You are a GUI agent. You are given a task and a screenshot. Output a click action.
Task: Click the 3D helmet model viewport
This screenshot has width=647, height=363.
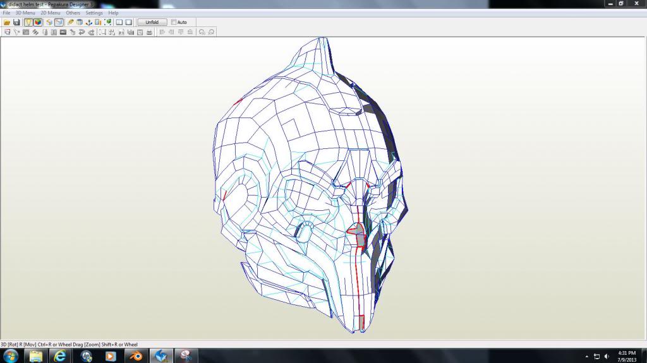(x=310, y=189)
